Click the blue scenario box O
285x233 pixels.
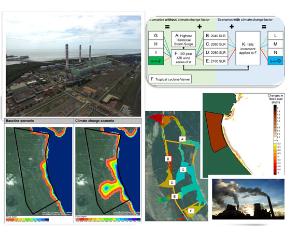pos(275,61)
